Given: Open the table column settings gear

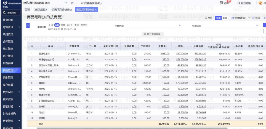Looking at the screenshot, I should 32,46.
